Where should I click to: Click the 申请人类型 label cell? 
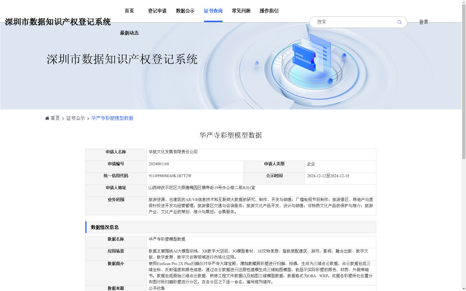pos(274,167)
